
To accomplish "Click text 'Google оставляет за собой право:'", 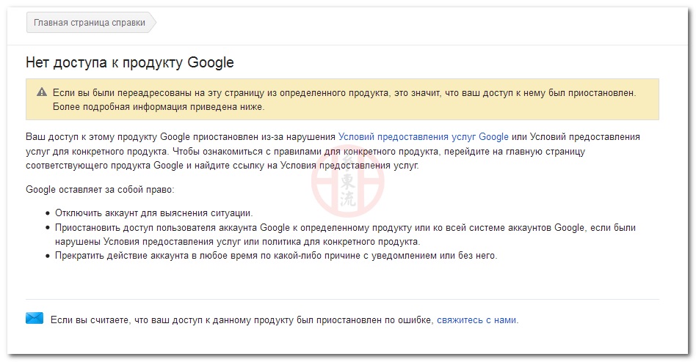I will (x=100, y=190).
